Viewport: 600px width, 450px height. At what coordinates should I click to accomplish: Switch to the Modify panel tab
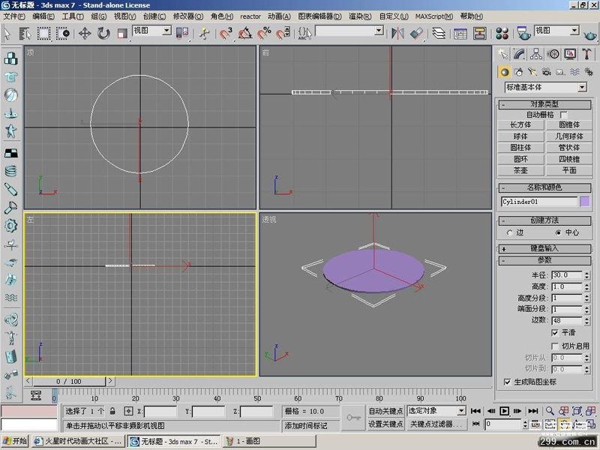point(519,54)
